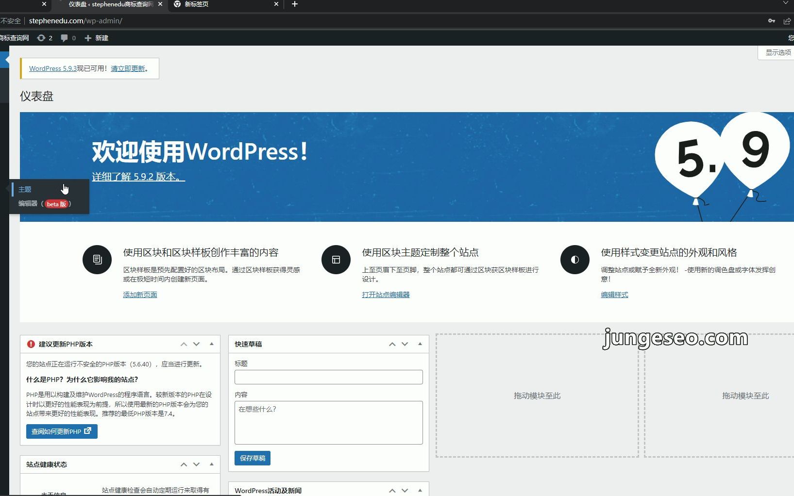Click the updates icon in admin bar
Screen dimensions: 794x496
(41, 38)
